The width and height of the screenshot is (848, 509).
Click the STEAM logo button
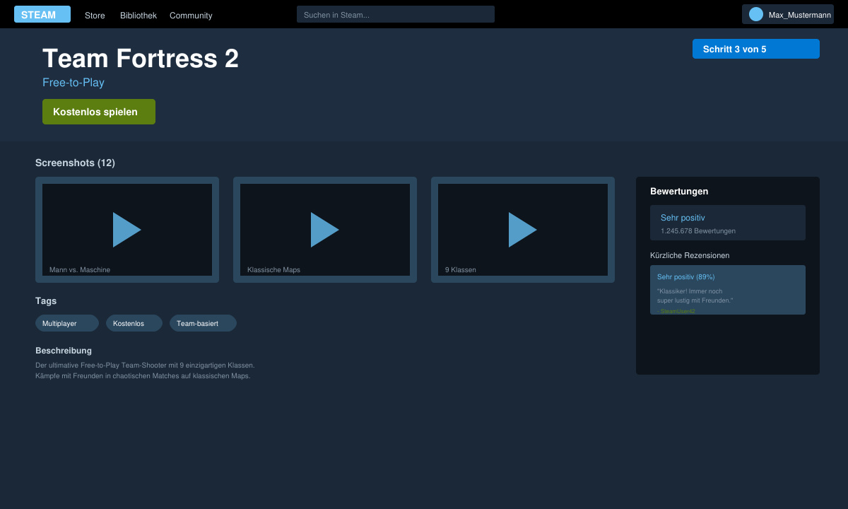click(x=42, y=14)
